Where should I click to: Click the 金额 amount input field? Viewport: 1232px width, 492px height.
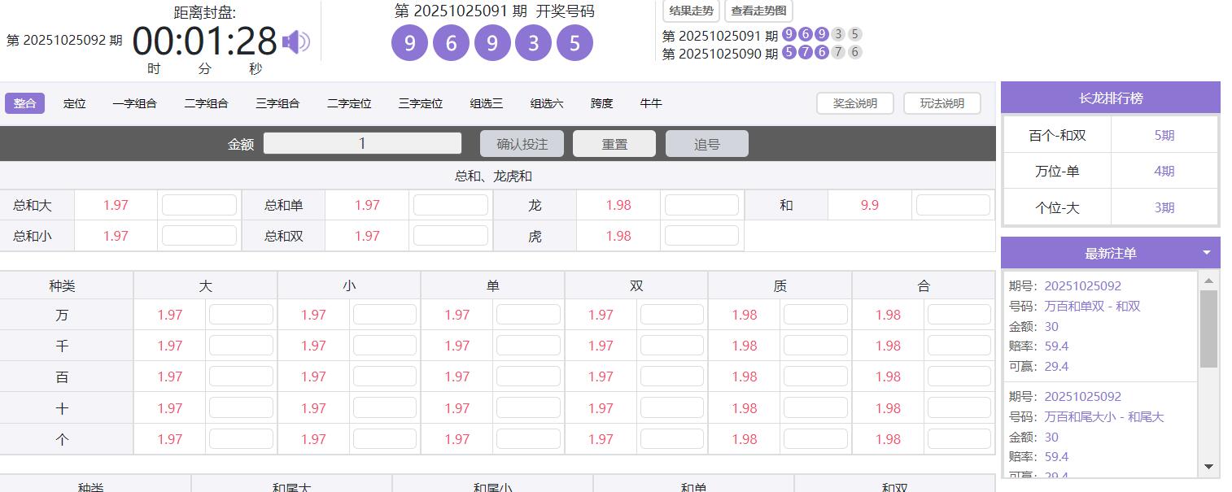(x=361, y=142)
